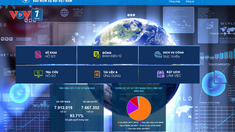Click the yellow Đóng BHXH điện tử icon
This screenshot has height=132, width=235.
coord(97,54)
